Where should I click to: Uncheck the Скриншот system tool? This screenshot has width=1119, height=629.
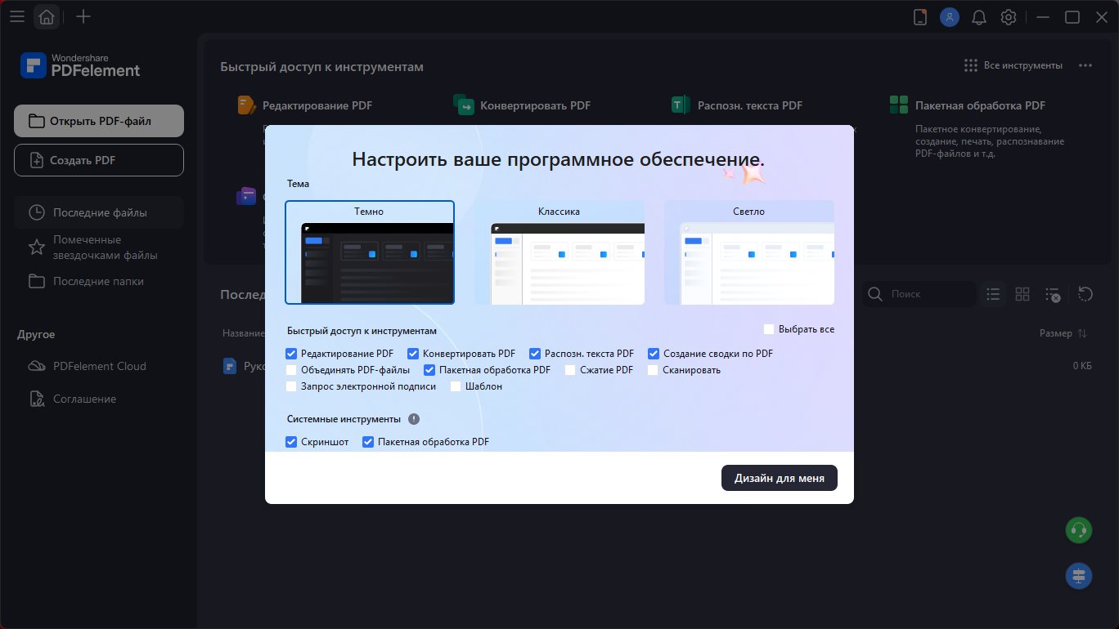click(x=291, y=441)
